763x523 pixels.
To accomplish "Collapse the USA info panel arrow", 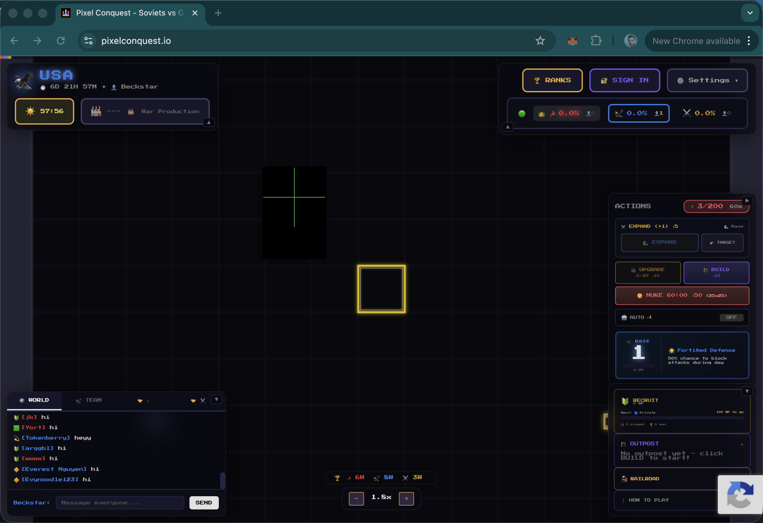I will (209, 122).
